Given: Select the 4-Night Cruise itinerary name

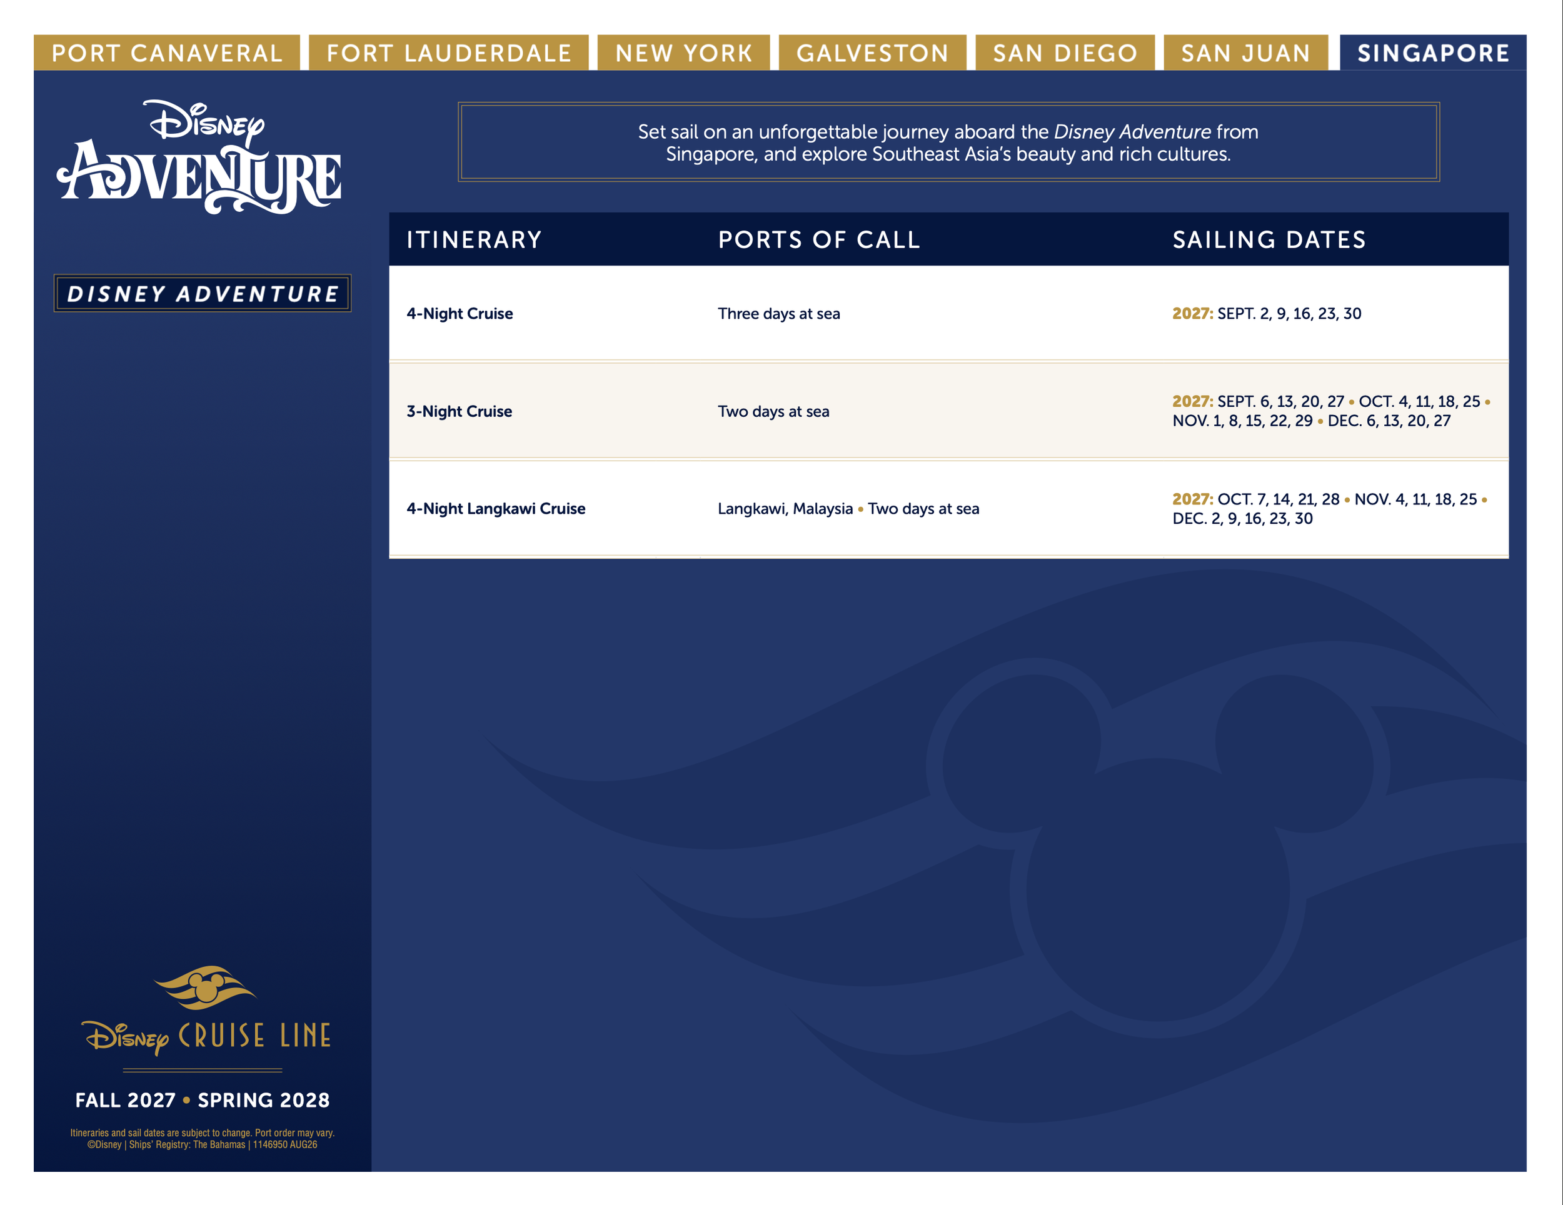Looking at the screenshot, I should click(460, 313).
